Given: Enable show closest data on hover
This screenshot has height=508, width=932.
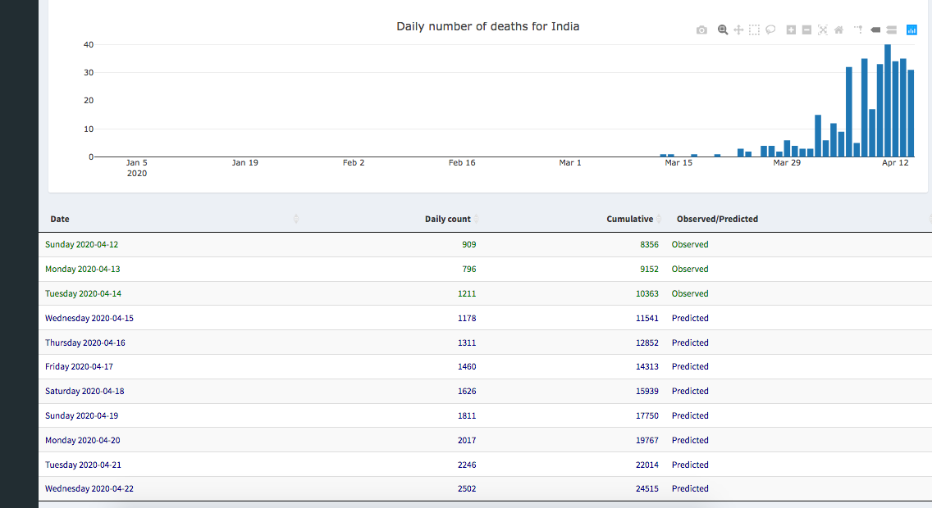Looking at the screenshot, I should point(875,30).
